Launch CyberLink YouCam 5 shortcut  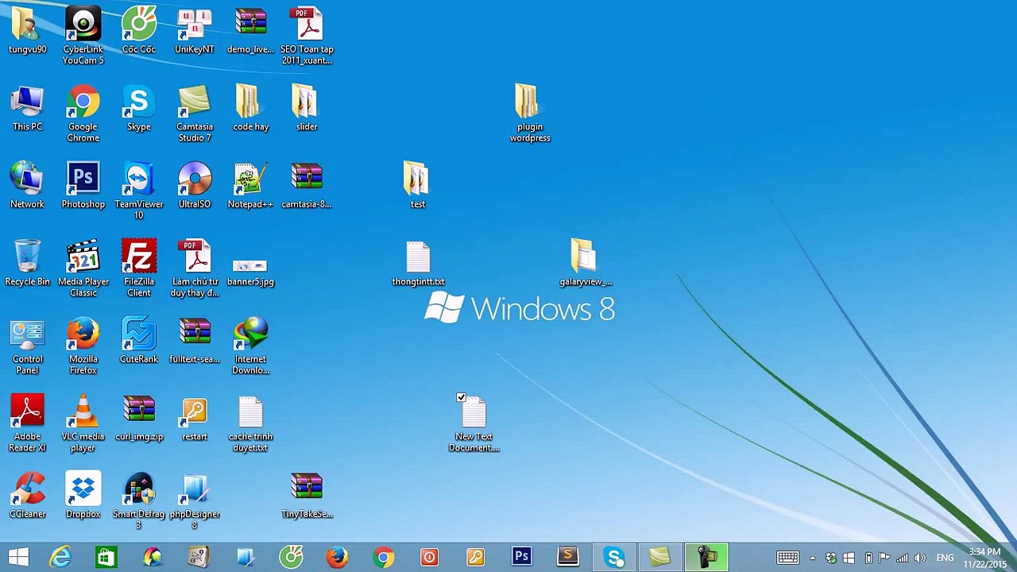click(x=83, y=36)
